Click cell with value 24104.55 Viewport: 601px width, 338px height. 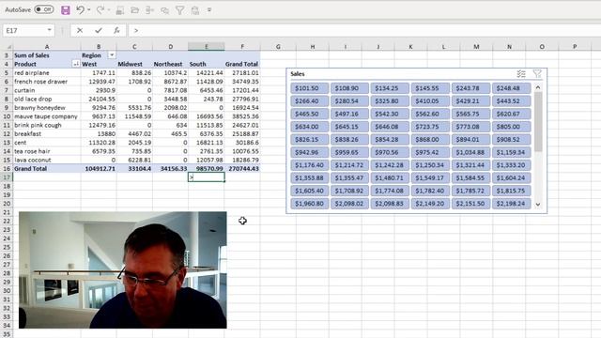pyautogui.click(x=99, y=99)
